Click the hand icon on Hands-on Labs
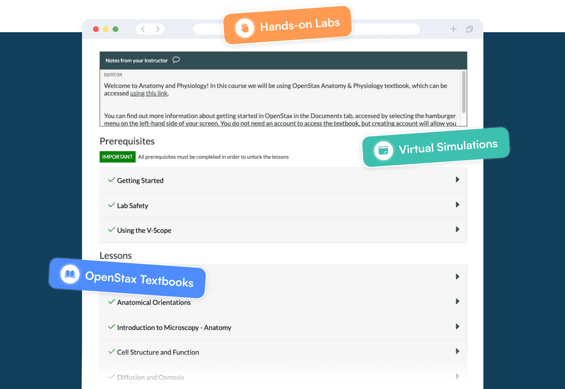This screenshot has width=565, height=389. [245, 28]
